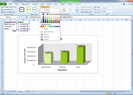Open the Price Sheet worksheet tab
Screen dimensions: 133x95
tap(12, 91)
